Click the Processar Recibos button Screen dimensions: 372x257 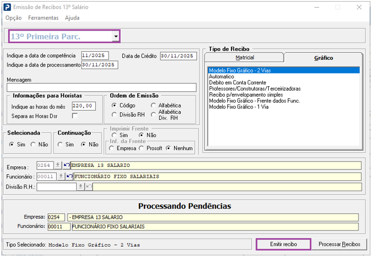pyautogui.click(x=339, y=245)
